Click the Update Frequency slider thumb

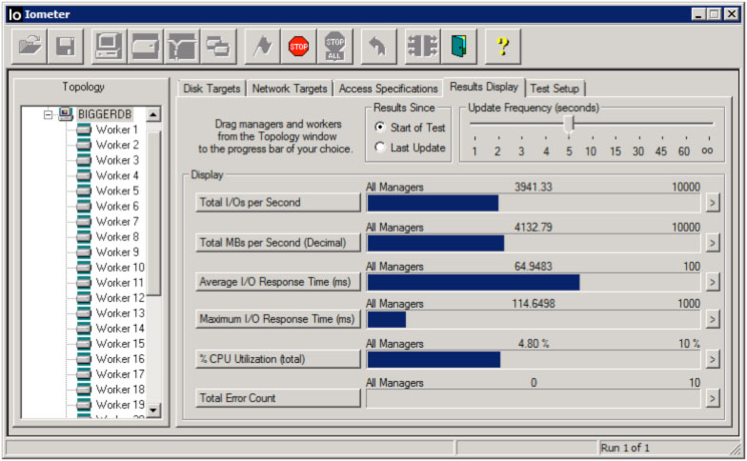coord(569,124)
